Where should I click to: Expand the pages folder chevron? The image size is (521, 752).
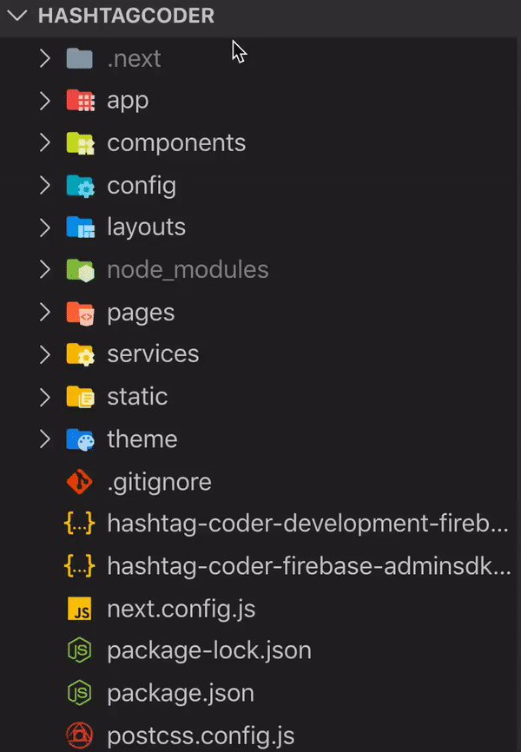45,313
